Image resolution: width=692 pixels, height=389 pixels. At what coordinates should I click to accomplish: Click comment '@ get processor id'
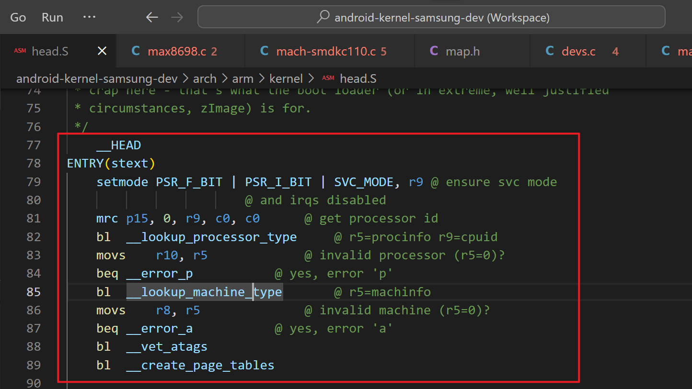click(x=371, y=219)
